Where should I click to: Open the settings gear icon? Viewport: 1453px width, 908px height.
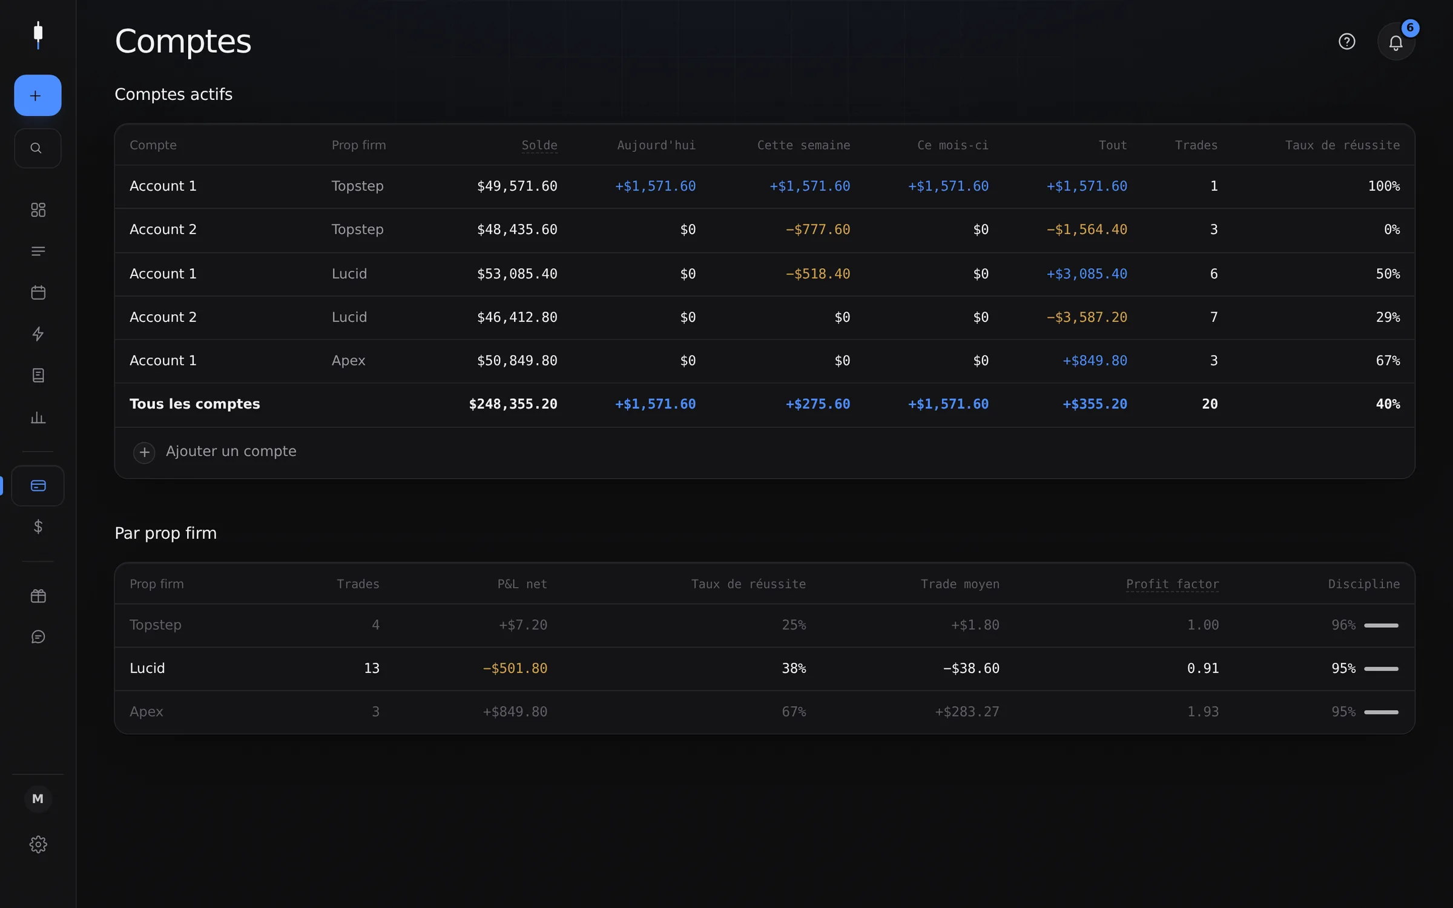38,844
